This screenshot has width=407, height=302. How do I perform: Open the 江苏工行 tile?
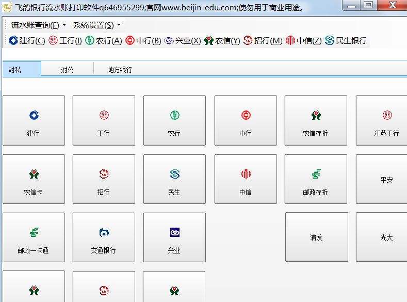[382, 120]
